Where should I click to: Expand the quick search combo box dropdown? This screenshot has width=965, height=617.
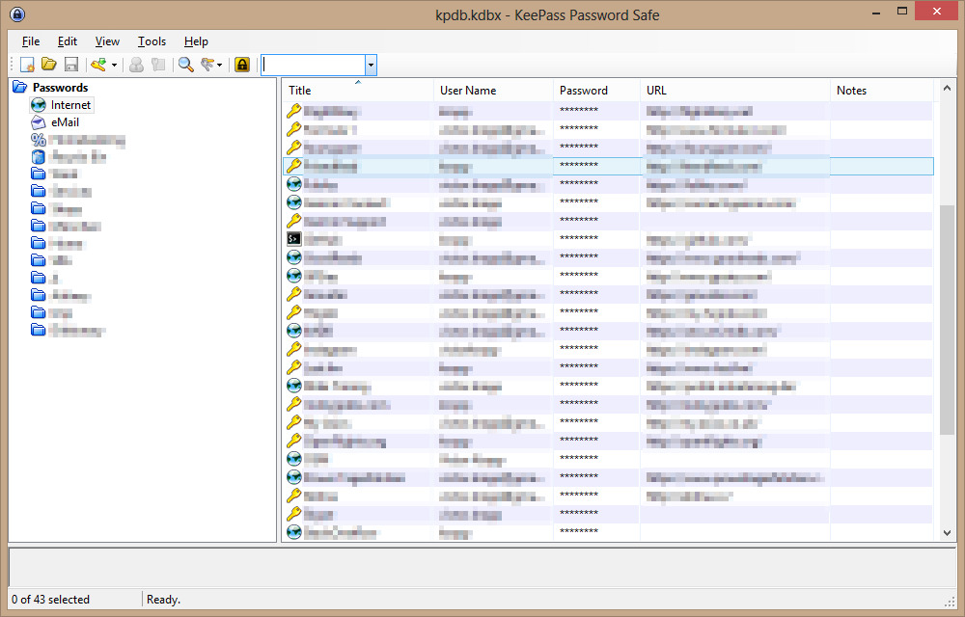(372, 65)
